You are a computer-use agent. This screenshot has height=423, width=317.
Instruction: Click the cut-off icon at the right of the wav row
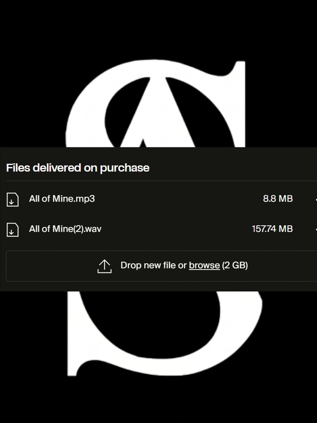(x=316, y=229)
